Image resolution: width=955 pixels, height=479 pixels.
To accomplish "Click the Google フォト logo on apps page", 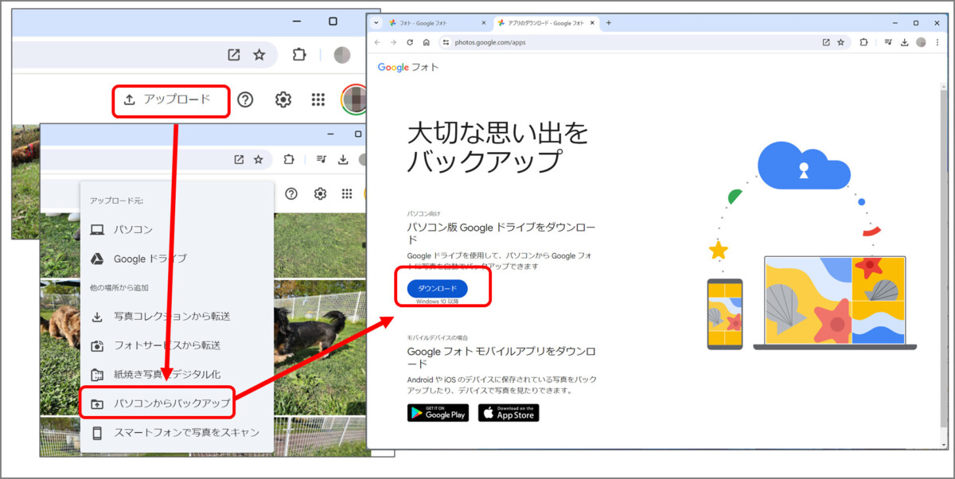I will coord(407,68).
